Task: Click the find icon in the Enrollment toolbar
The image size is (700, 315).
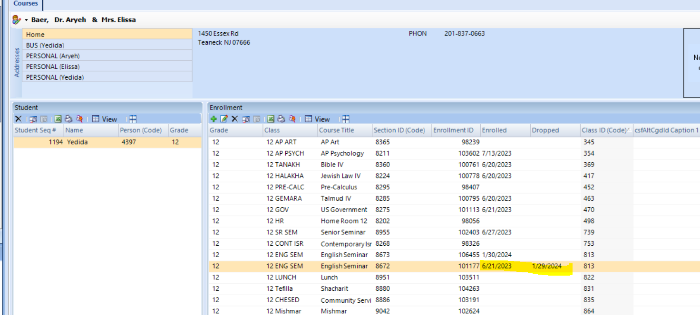Action: (x=246, y=119)
